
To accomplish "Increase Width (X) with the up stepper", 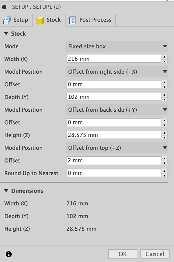I will click(165, 57).
